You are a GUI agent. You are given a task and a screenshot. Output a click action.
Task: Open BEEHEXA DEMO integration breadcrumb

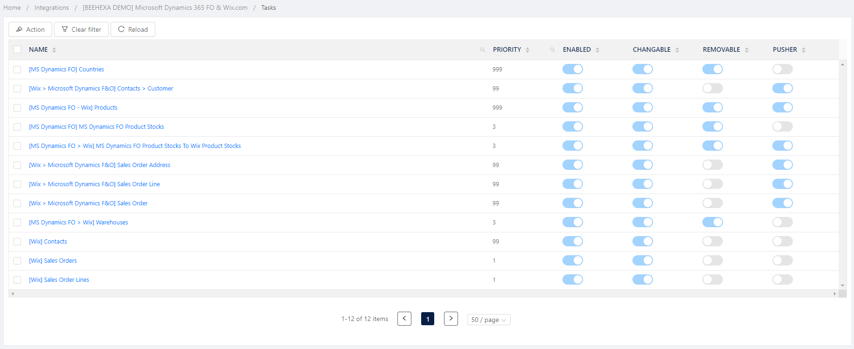(165, 7)
